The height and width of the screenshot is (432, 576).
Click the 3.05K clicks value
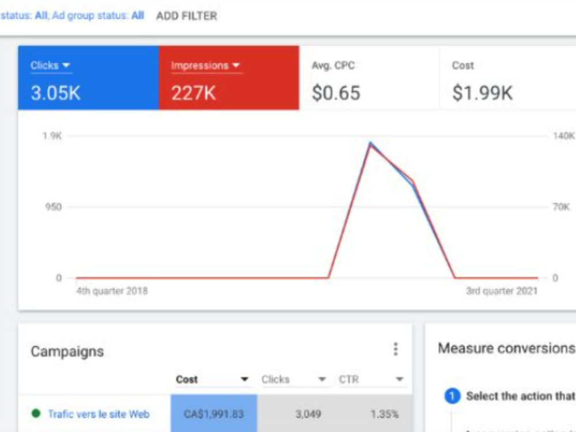[55, 93]
